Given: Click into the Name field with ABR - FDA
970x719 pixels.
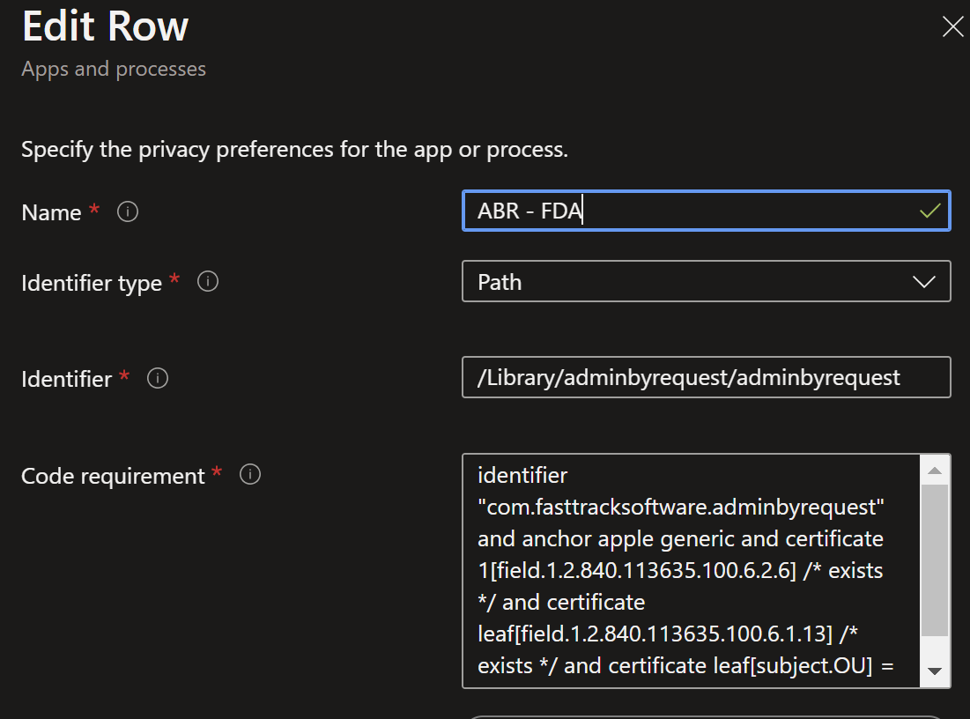Looking at the screenshot, I should 706,211.
